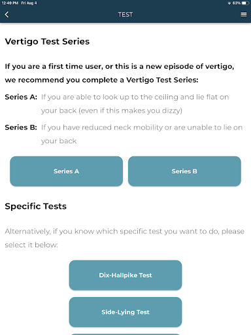Go back using the left arrow icon
This screenshot has width=251, height=335.
pos(7,14)
